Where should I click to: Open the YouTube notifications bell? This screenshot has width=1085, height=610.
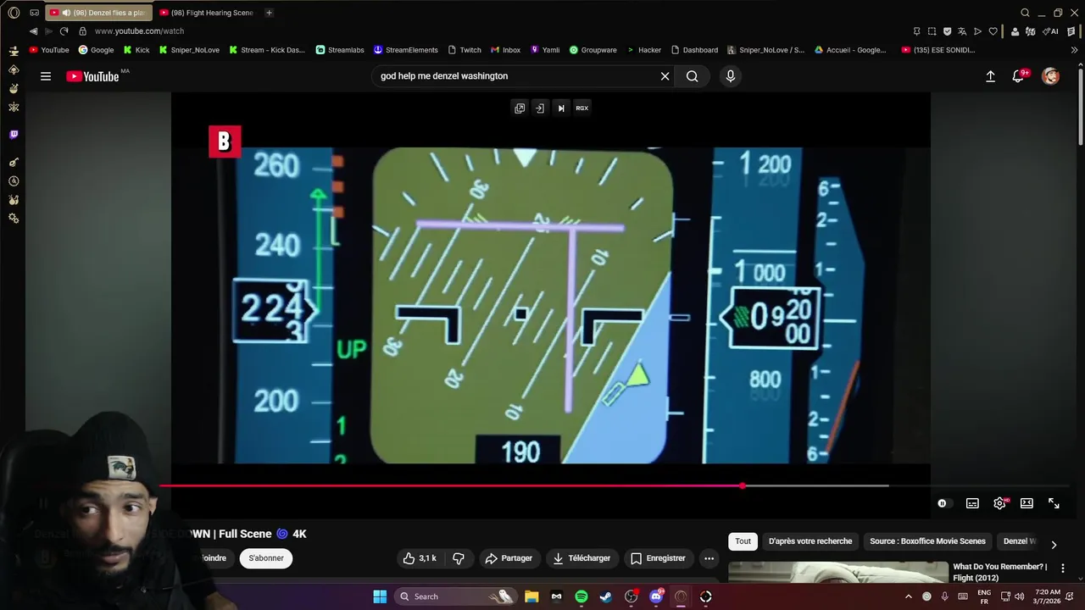1019,76
